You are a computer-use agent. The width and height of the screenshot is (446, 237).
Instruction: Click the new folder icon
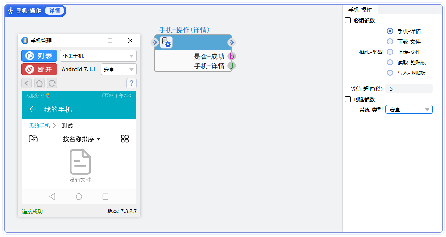[33, 139]
